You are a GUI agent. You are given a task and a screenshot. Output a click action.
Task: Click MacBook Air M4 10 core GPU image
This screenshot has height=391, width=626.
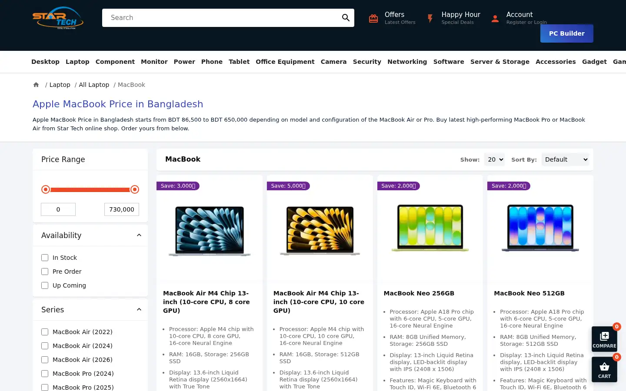(320, 230)
